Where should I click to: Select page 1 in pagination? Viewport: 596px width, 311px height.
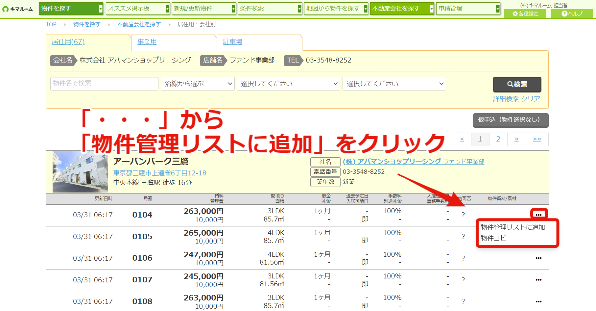480,139
